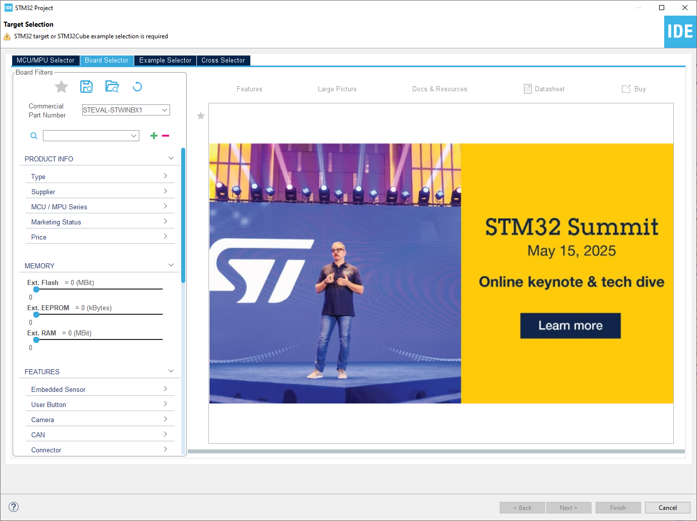Open the Example Selector tab
The height and width of the screenshot is (521, 697).
coord(165,60)
